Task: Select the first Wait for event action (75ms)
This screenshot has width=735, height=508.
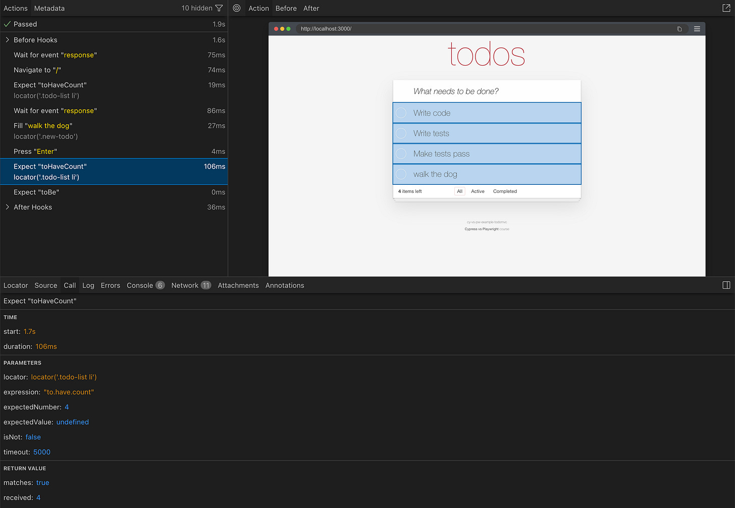Action: 114,55
